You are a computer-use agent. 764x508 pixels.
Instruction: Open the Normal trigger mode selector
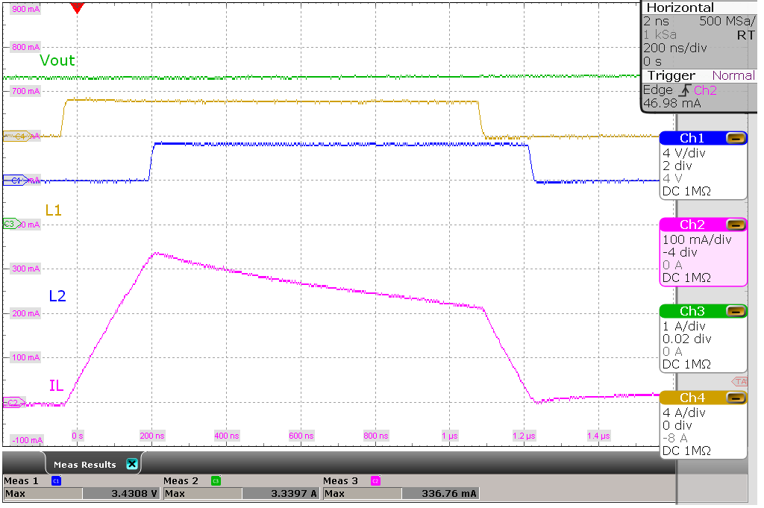pos(734,75)
